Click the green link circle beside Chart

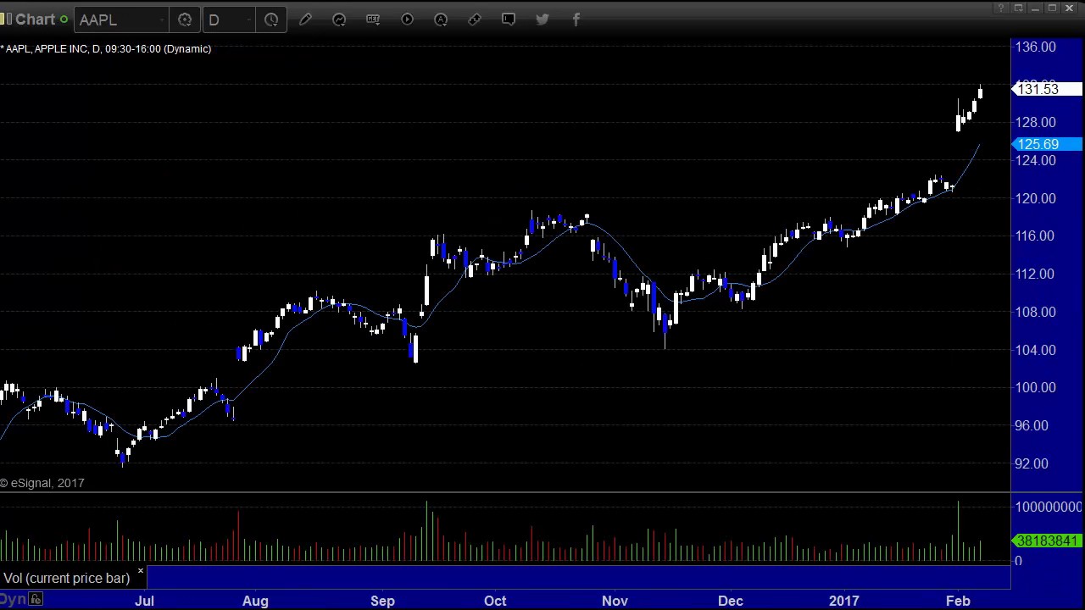coord(64,19)
